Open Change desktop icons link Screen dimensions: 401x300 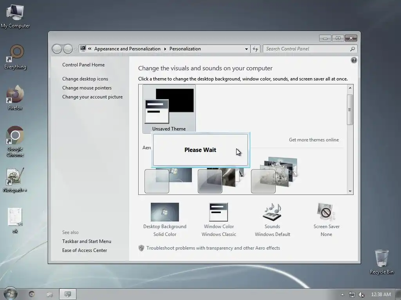tap(85, 79)
